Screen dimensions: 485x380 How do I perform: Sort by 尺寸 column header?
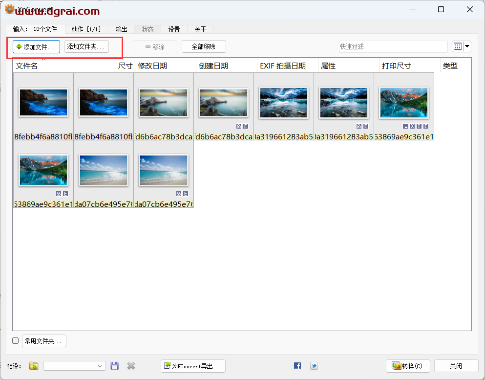point(104,66)
